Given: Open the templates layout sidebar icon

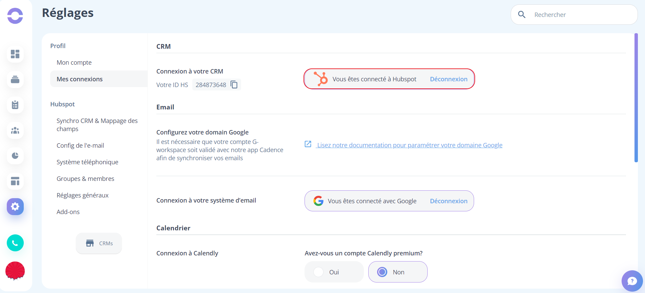Looking at the screenshot, I should (15, 181).
